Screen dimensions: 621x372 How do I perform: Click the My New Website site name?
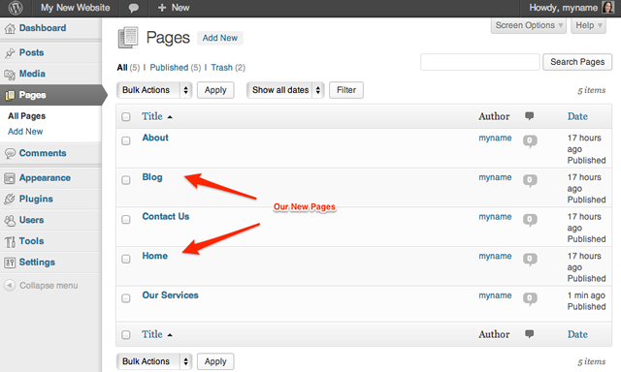coord(76,8)
